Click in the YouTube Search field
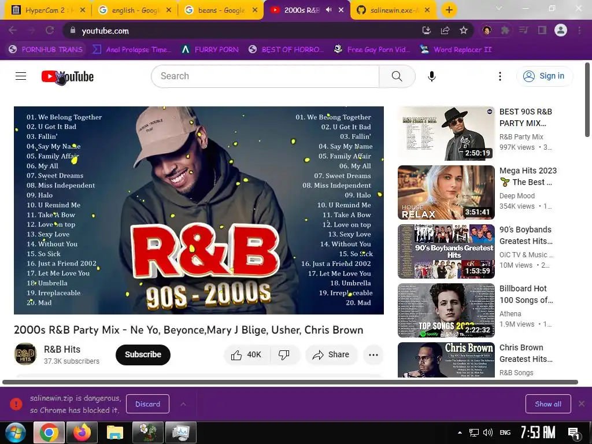This screenshot has width=592, height=444. pyautogui.click(x=265, y=76)
